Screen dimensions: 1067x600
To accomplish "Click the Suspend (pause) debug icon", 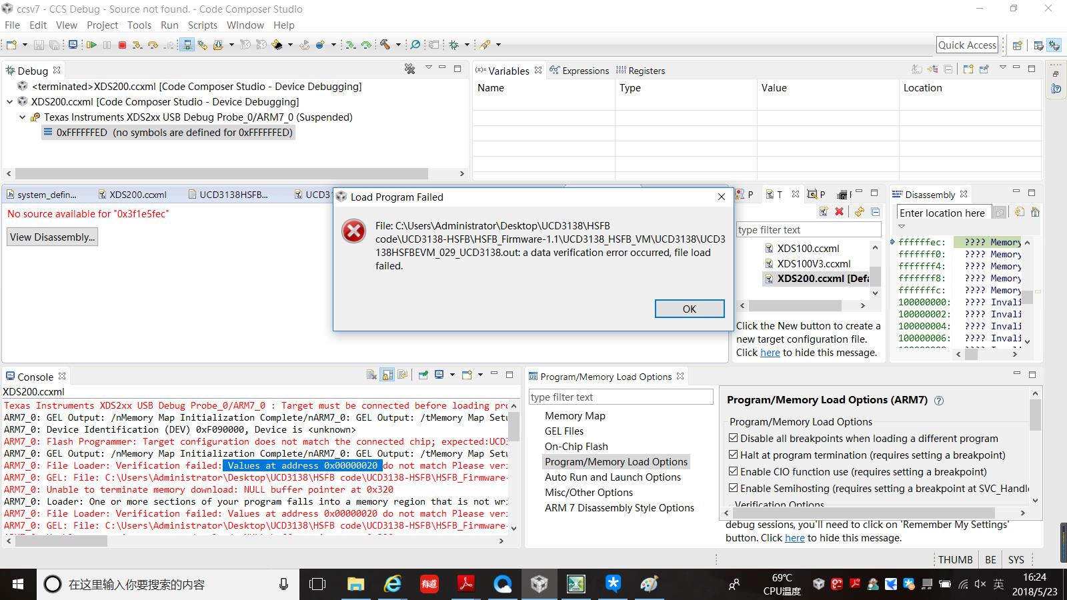I will [x=107, y=45].
